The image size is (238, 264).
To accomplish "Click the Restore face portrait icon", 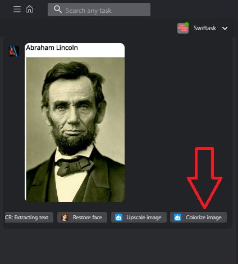I will 65,217.
